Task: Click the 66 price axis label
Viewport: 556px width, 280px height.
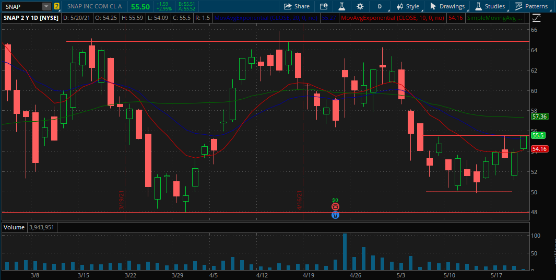Action: 534,30
